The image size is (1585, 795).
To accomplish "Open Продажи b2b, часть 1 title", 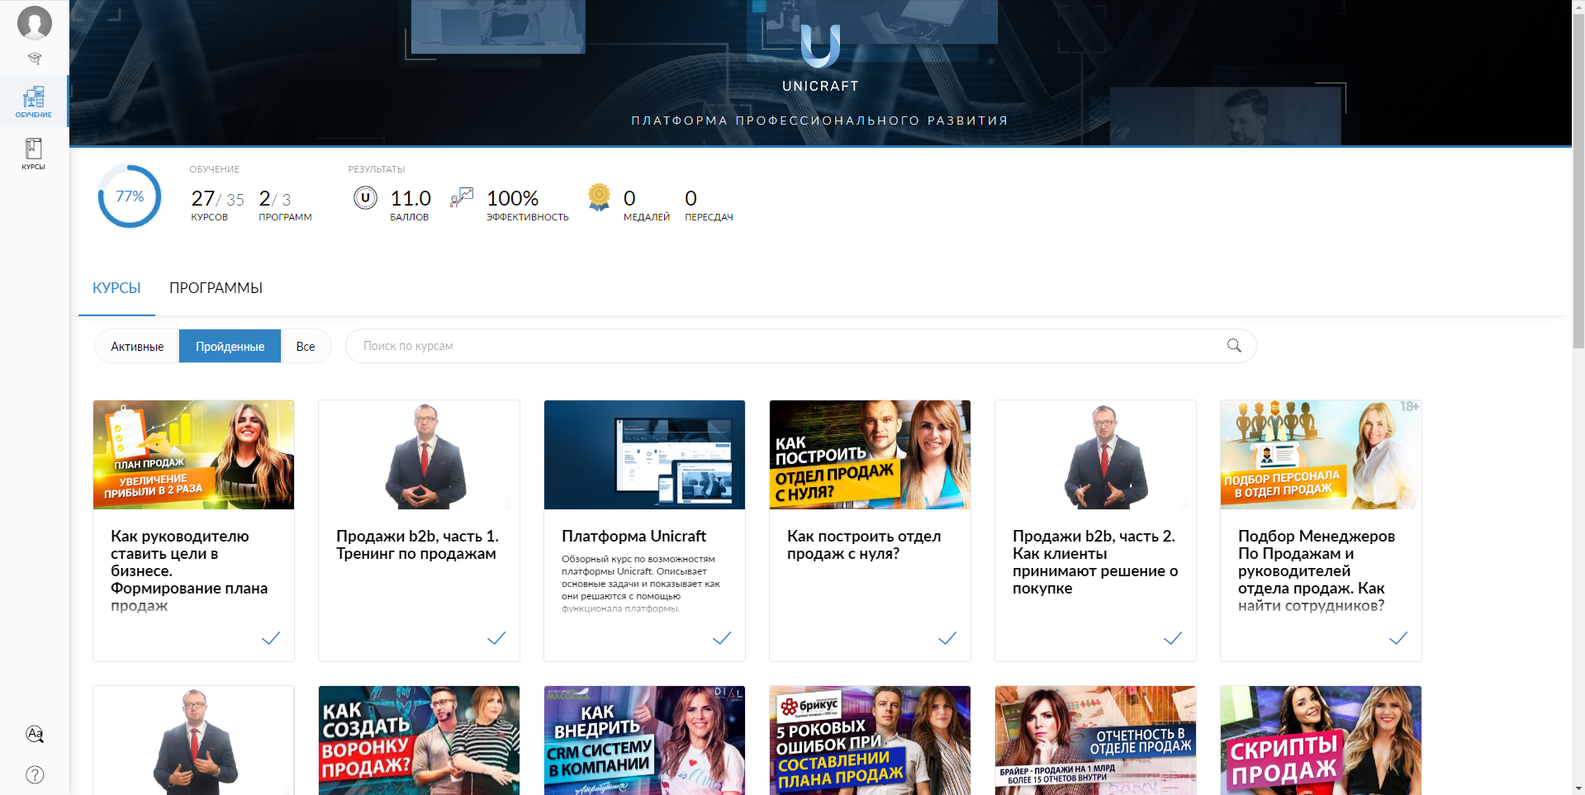I will [x=417, y=545].
